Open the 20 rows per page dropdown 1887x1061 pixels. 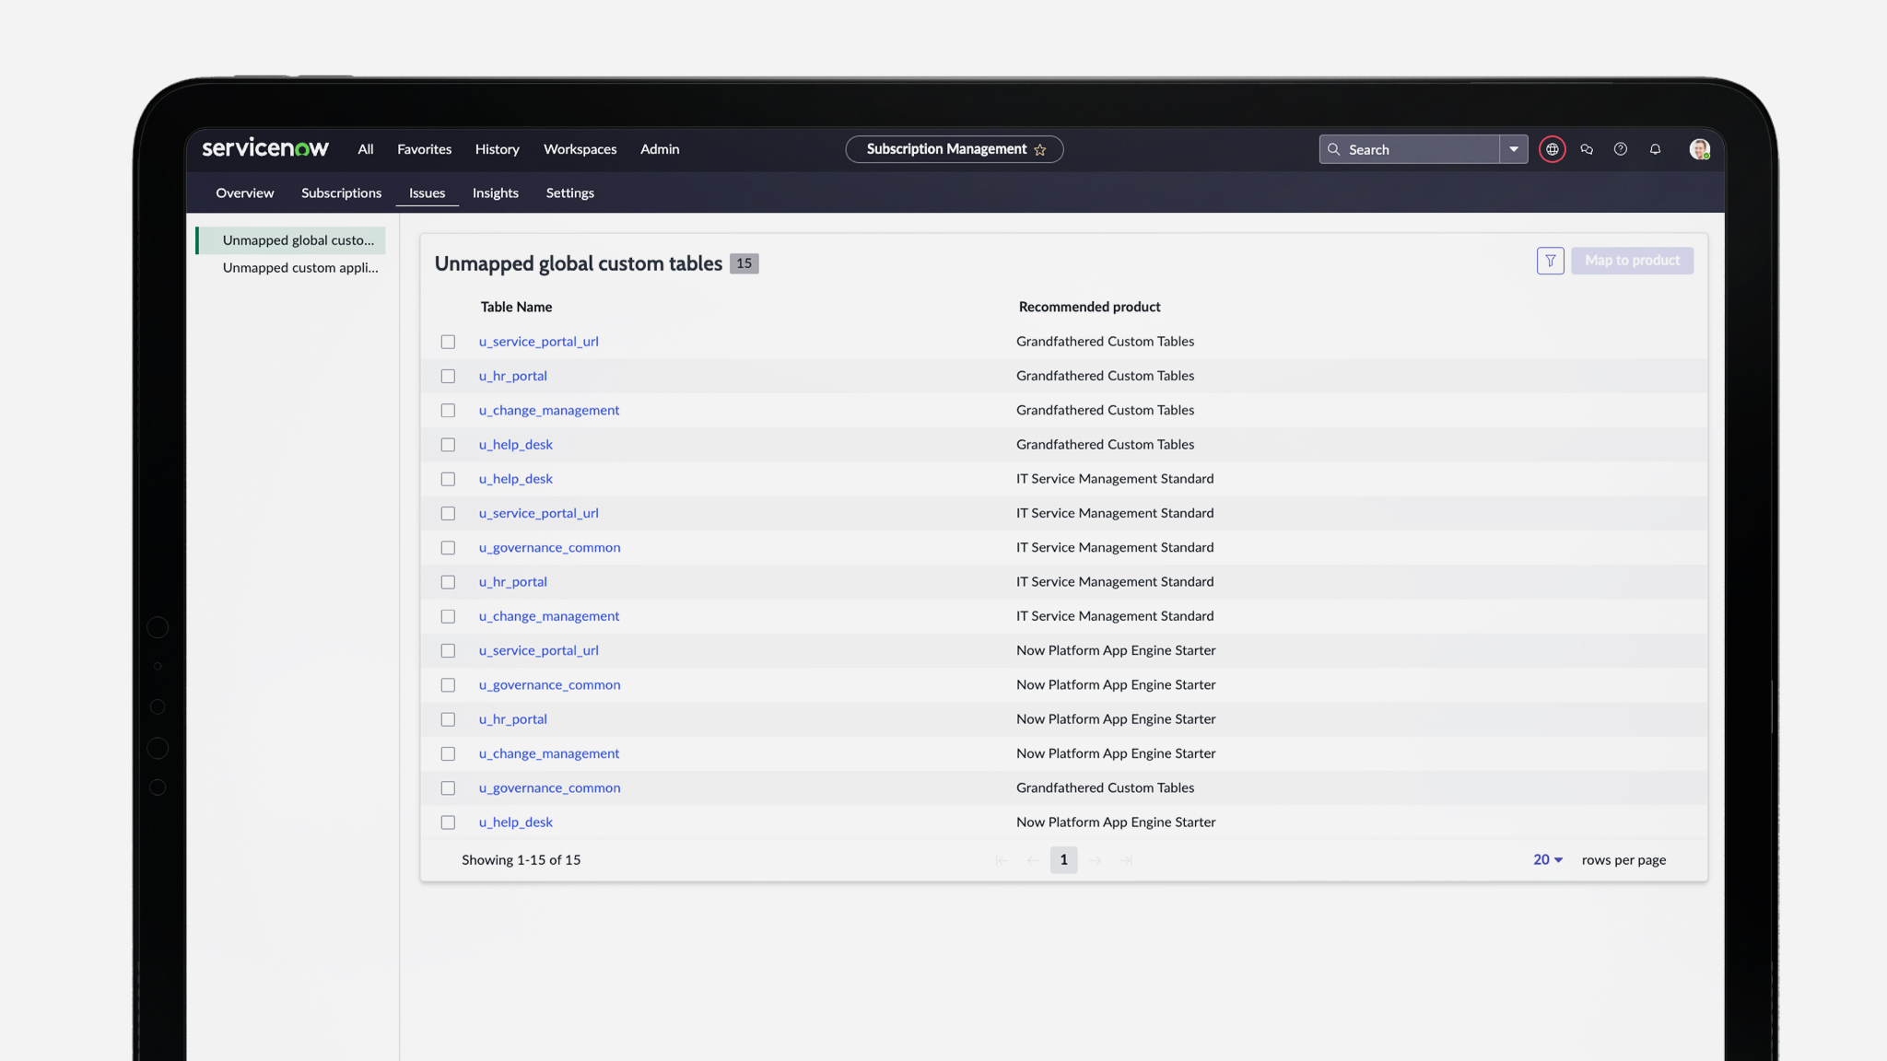click(1547, 860)
